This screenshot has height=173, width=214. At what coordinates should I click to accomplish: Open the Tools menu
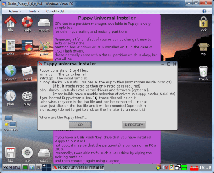click(34, 11)
